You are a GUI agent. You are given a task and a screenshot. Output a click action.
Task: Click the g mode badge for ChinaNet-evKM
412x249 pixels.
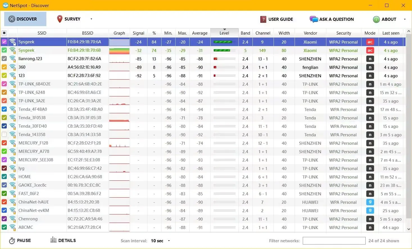click(x=370, y=210)
